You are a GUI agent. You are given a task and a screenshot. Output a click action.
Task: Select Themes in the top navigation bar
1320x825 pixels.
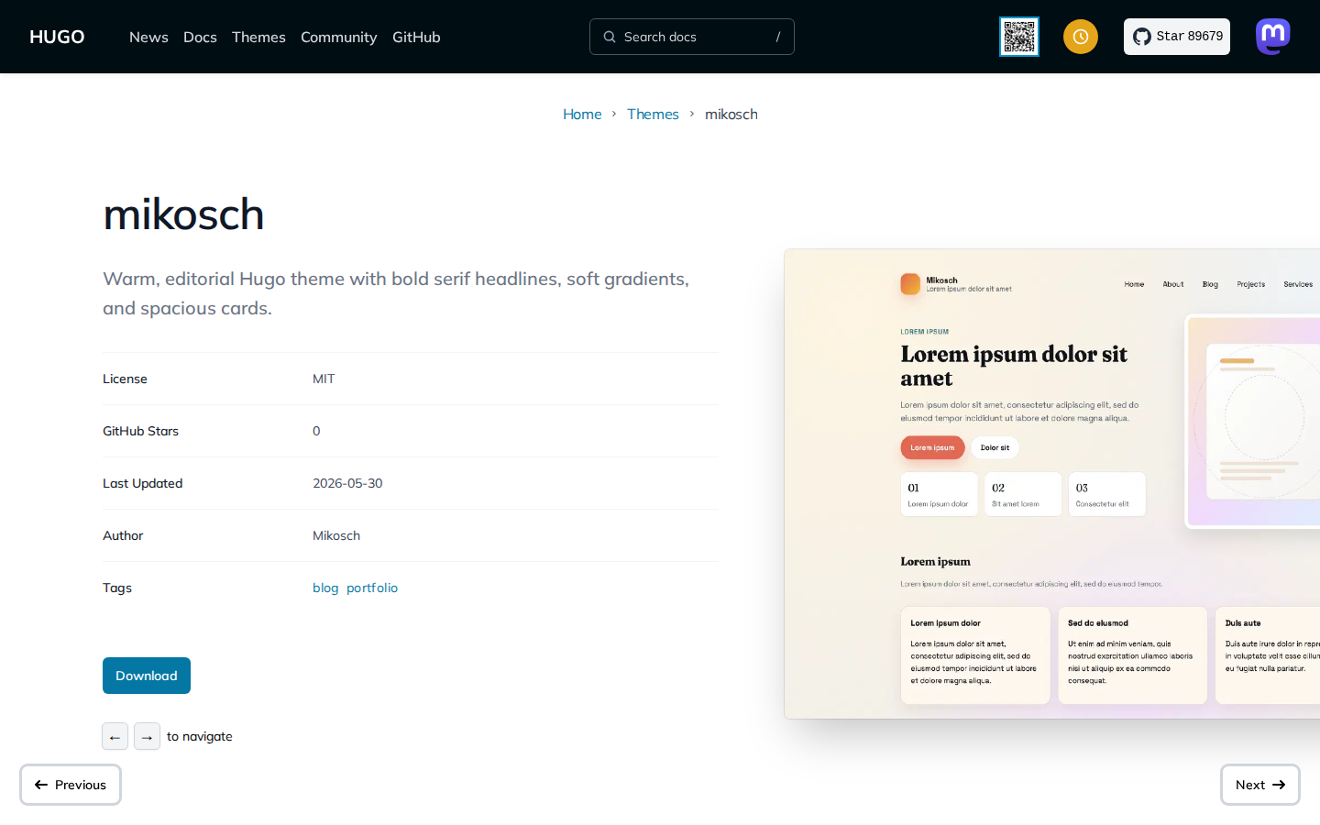coord(258,37)
